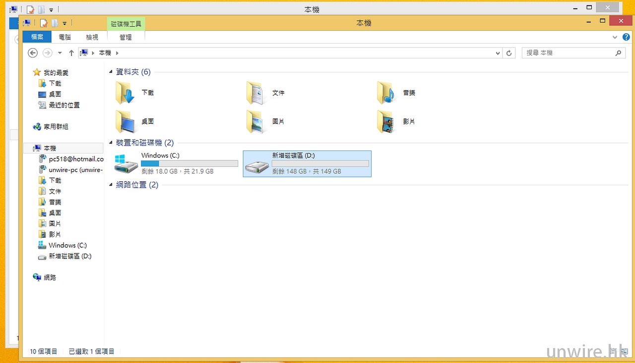This screenshot has height=363, width=635.
Task: Collapse the 裝置和磁碟機 (2) group
Action: tap(111, 143)
